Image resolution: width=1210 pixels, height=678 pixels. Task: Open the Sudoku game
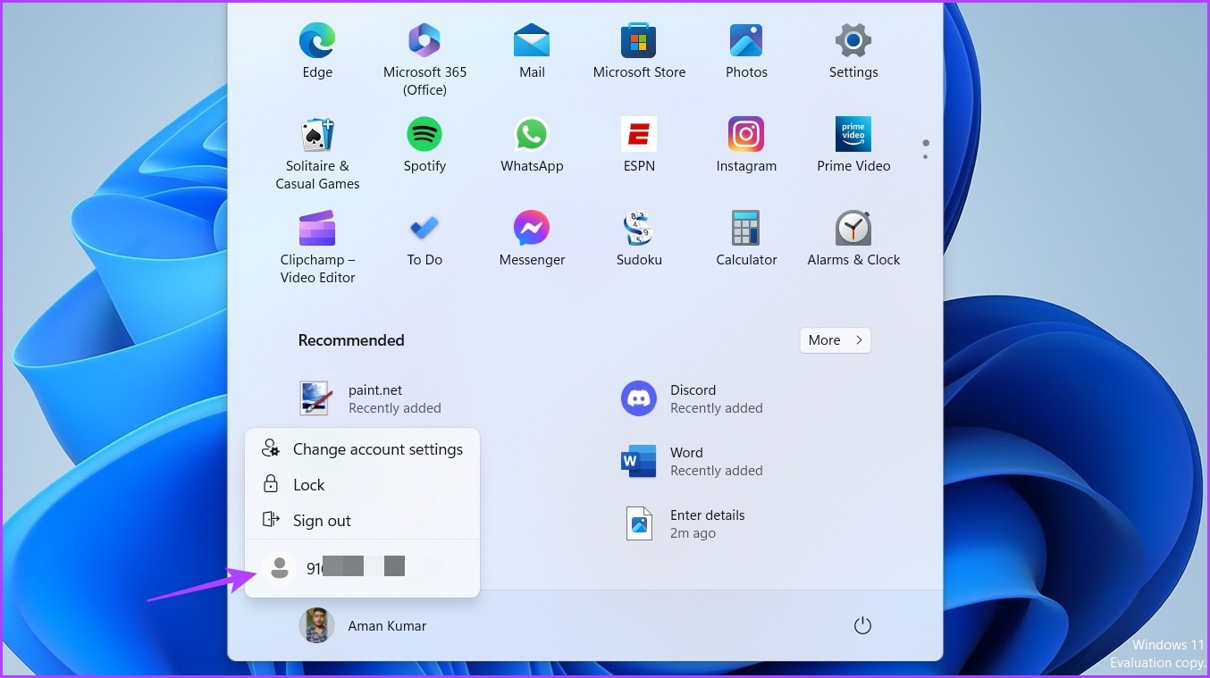pos(639,239)
